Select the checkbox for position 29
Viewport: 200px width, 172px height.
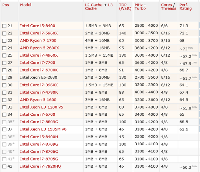click(4, 78)
